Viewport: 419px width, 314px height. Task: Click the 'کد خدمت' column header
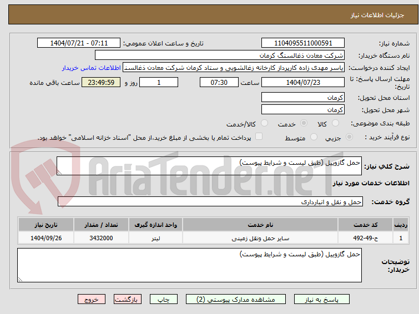365,225
